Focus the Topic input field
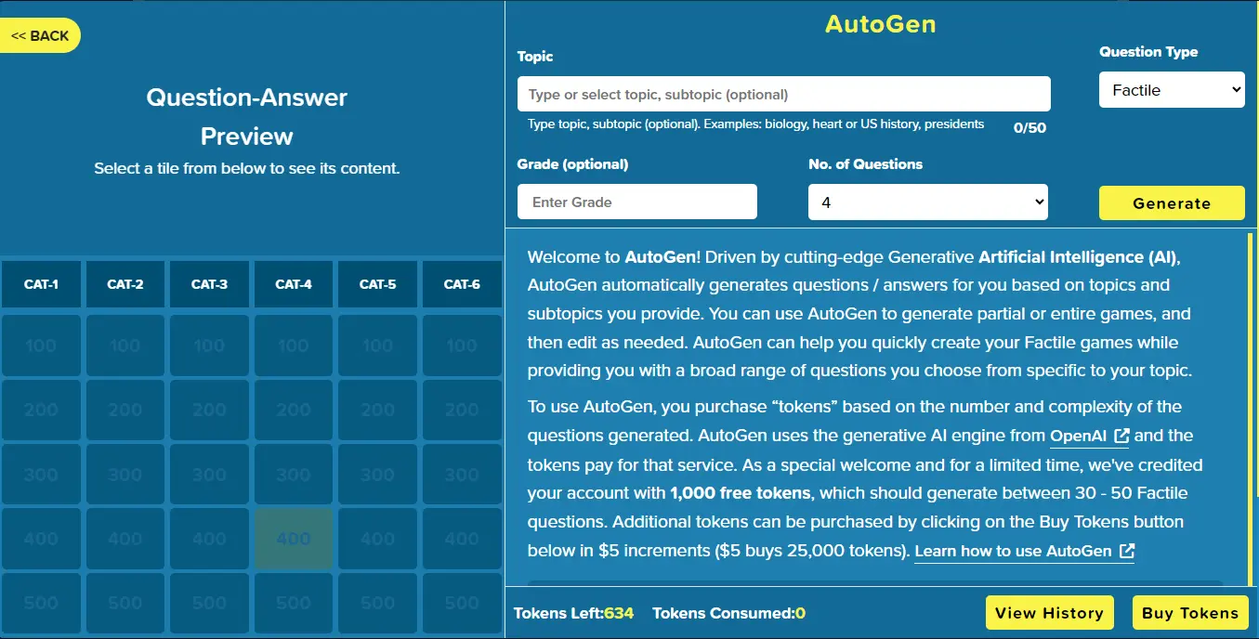The image size is (1259, 639). (784, 94)
